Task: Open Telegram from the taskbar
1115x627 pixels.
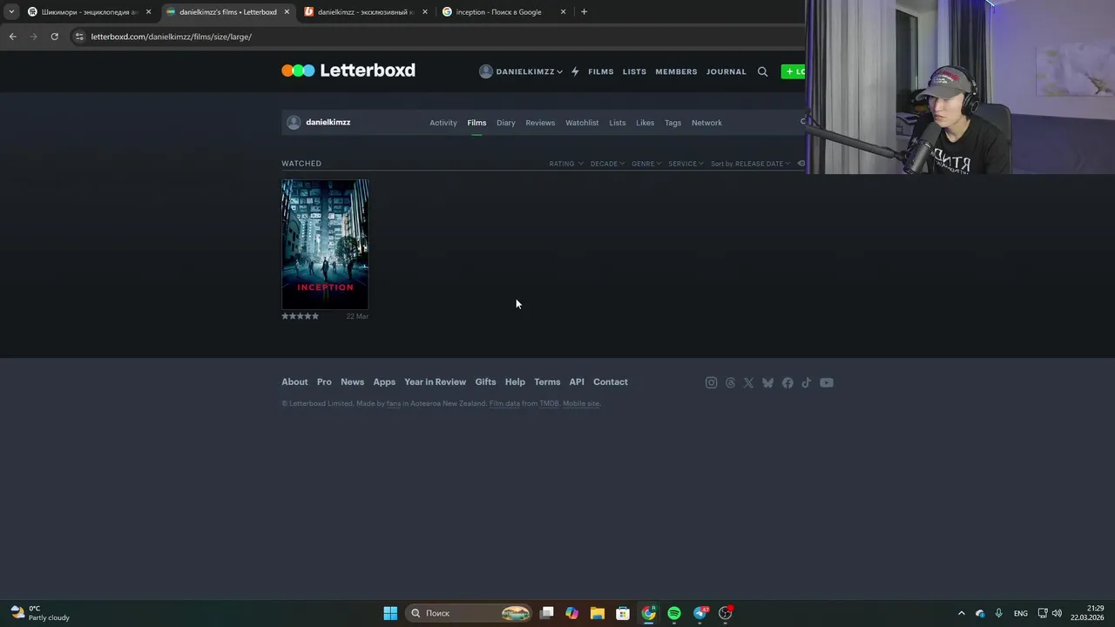Action: (x=699, y=613)
